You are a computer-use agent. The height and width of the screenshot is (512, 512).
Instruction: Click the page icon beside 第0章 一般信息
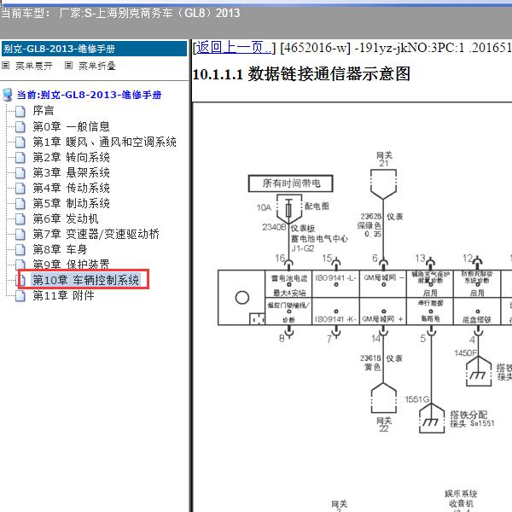click(x=20, y=126)
